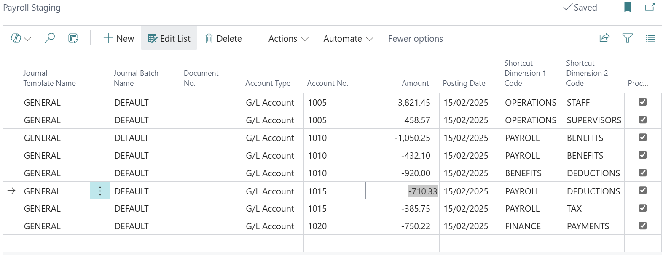Screen dimensions: 663x255
Task: Click the Journal Batch Name column header
Action: 136,78
